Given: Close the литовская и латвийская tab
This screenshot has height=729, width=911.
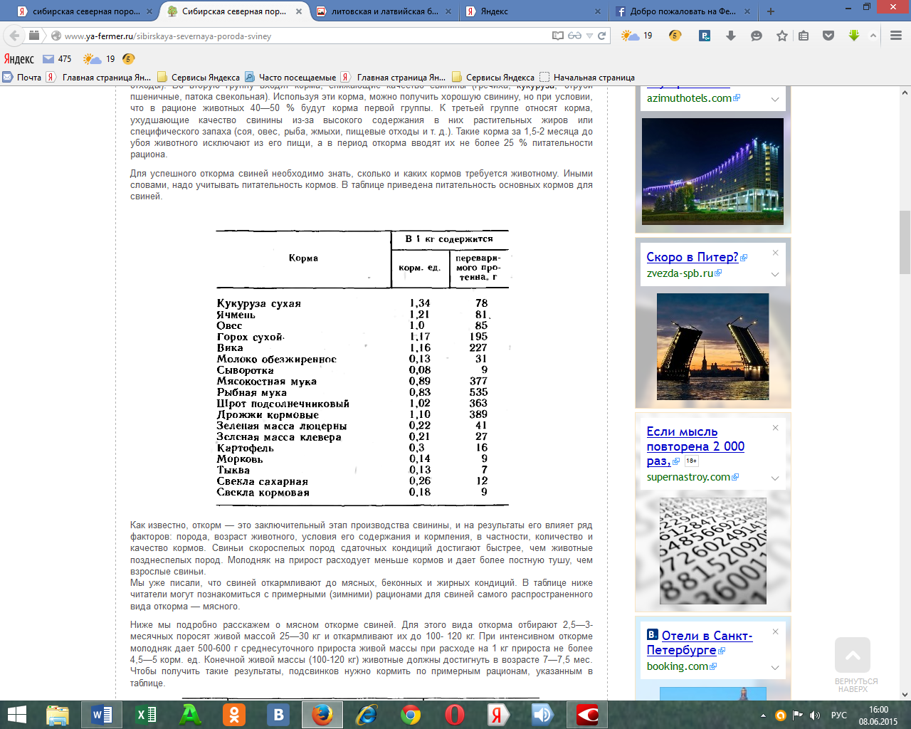Looking at the screenshot, I should pyautogui.click(x=448, y=11).
